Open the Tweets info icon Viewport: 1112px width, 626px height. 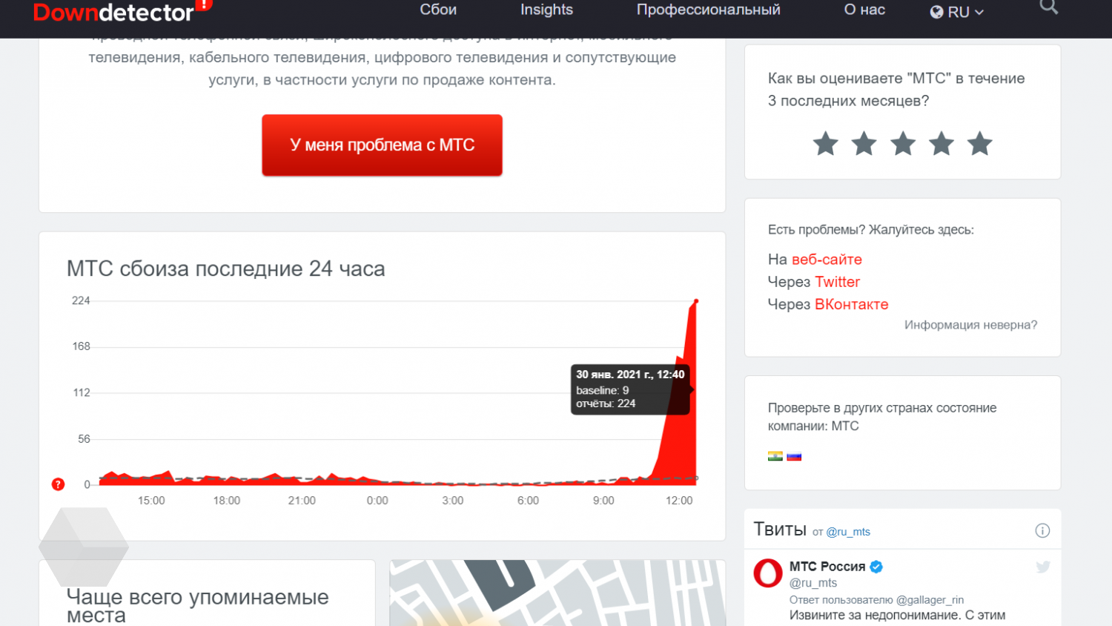tap(1042, 530)
